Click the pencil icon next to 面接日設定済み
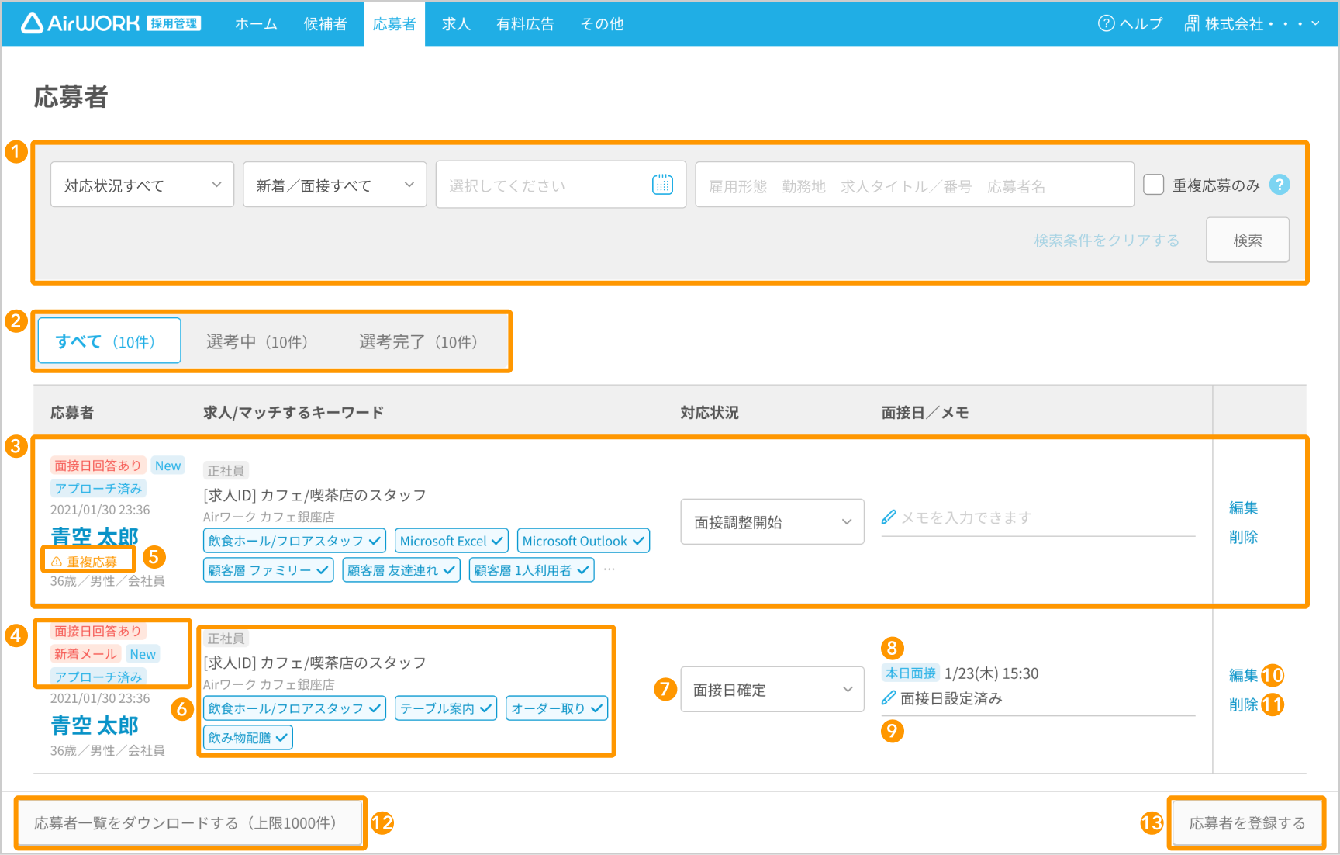Image resolution: width=1340 pixels, height=855 pixels. click(x=889, y=697)
